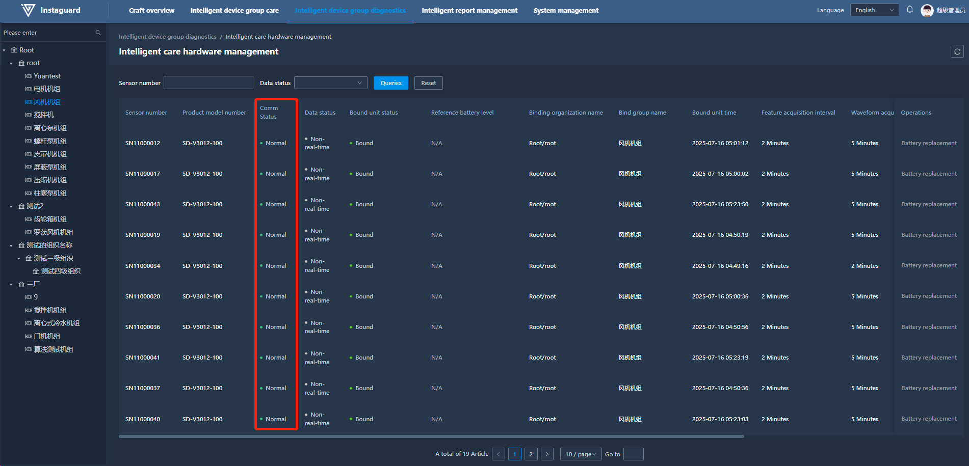Screen dimensions: 969x466
Task: Click the Instaguard logo icon
Action: coord(28,10)
